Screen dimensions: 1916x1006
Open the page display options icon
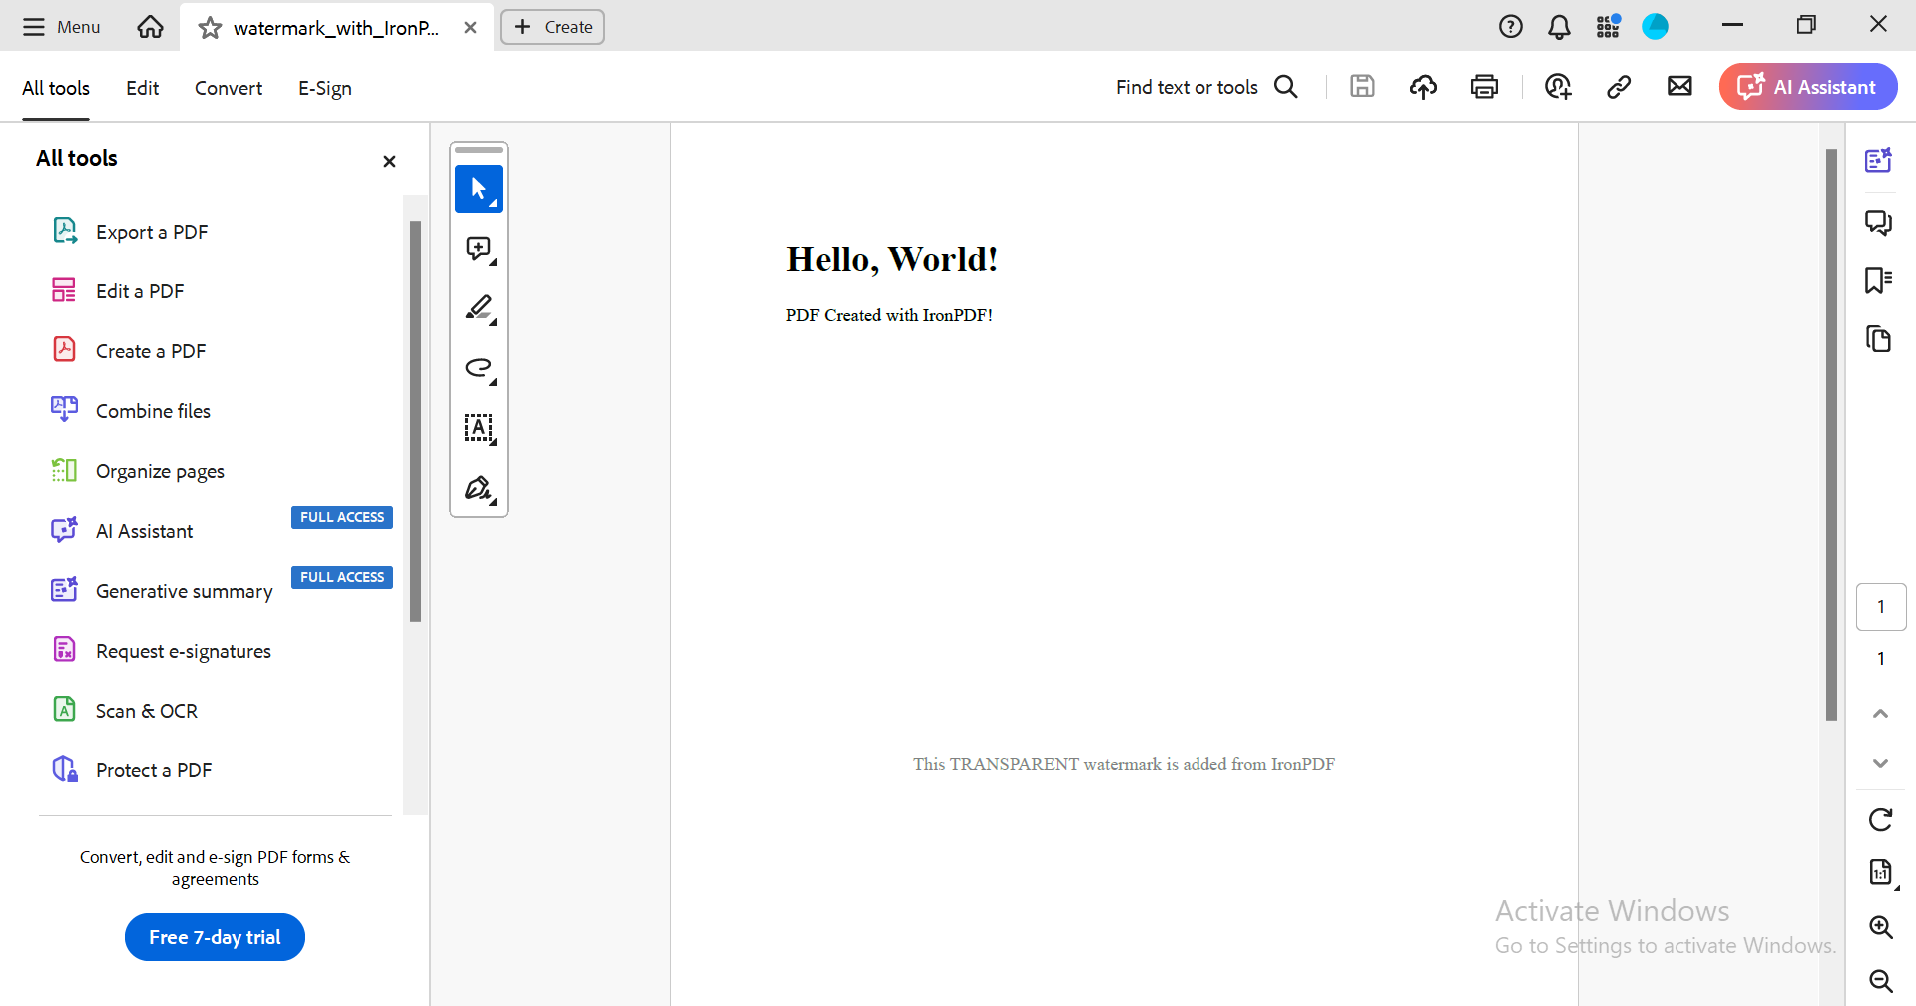(1881, 873)
